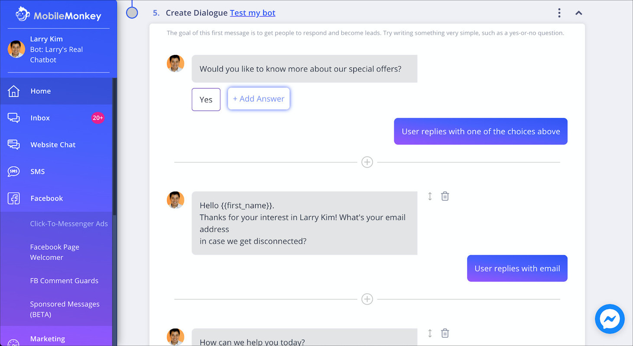This screenshot has height=346, width=633.
Task: Open the Inbox using its sidebar icon
Action: pyautogui.click(x=14, y=118)
